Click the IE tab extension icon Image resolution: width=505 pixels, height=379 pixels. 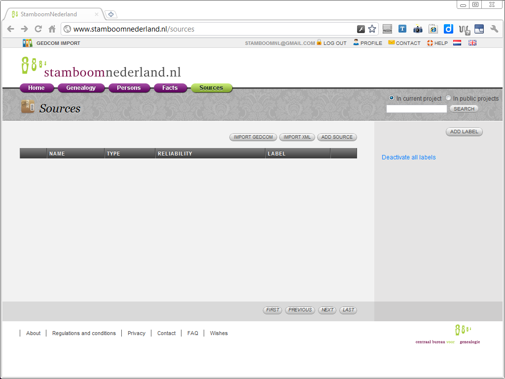pos(433,29)
